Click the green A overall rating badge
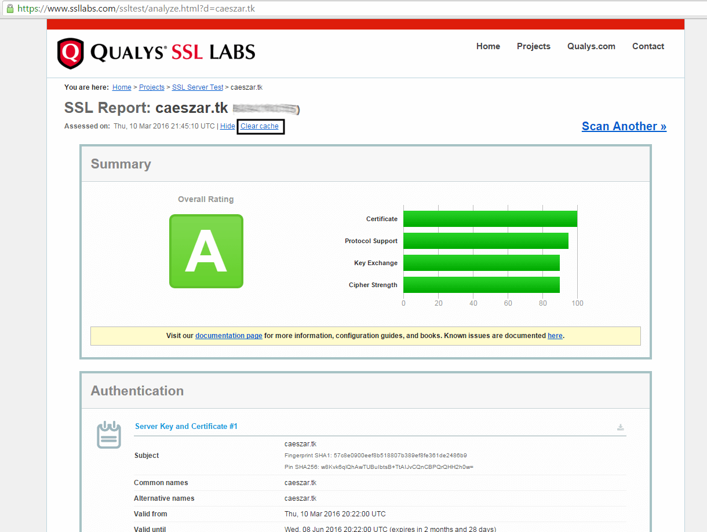This screenshot has width=707, height=532. pyautogui.click(x=206, y=251)
